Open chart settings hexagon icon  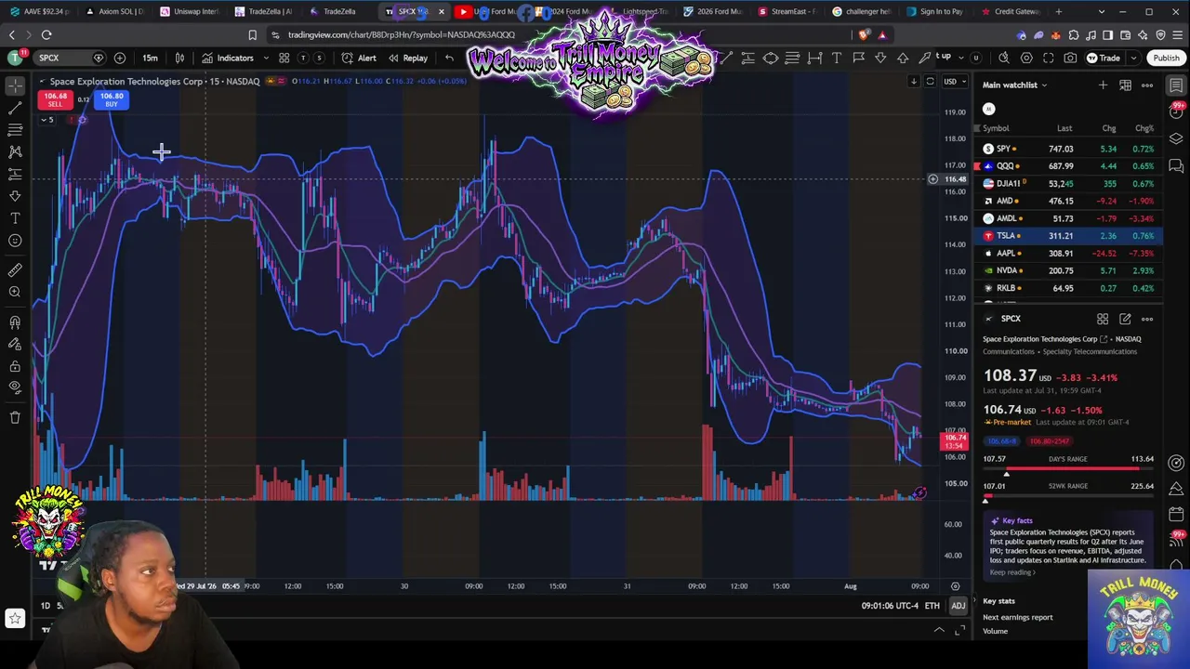coord(1026,58)
